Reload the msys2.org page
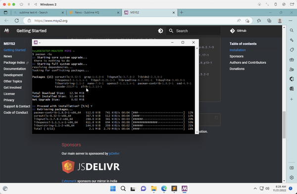297x194 pixels. pyautogui.click(x=17, y=21)
